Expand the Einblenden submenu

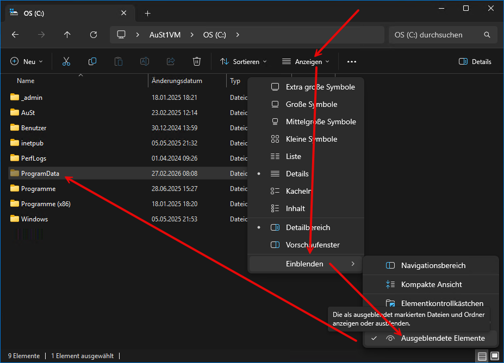pos(305,264)
